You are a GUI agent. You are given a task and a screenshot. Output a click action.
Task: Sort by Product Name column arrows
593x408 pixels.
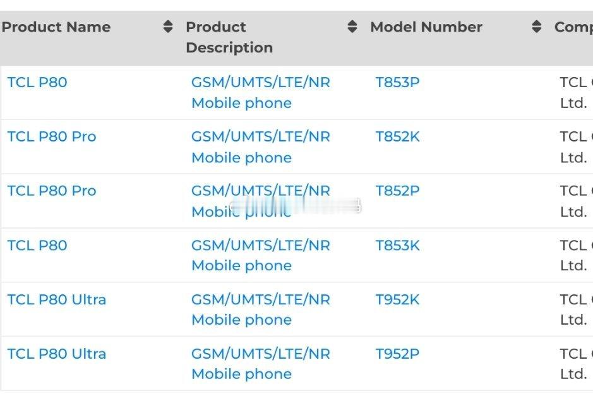click(x=168, y=27)
